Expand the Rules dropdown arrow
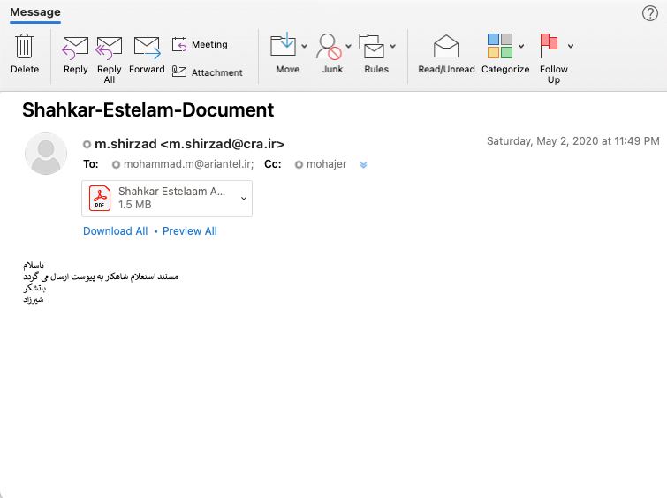 pyautogui.click(x=393, y=46)
